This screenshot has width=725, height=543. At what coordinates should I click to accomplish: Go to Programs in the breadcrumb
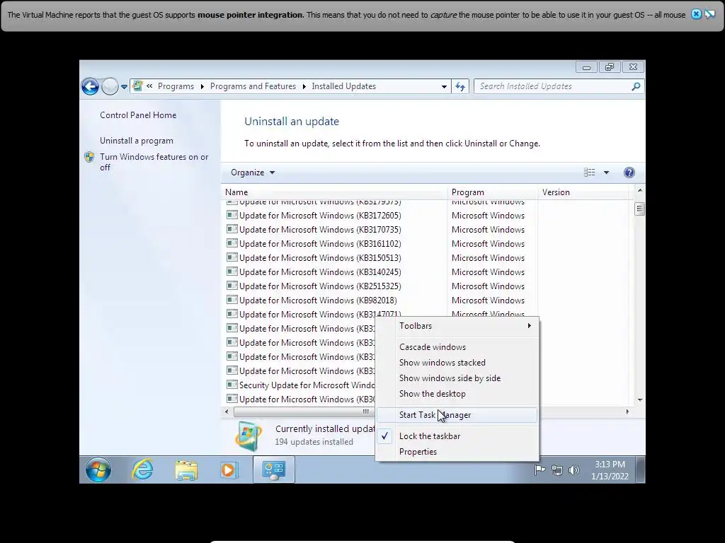pos(176,86)
